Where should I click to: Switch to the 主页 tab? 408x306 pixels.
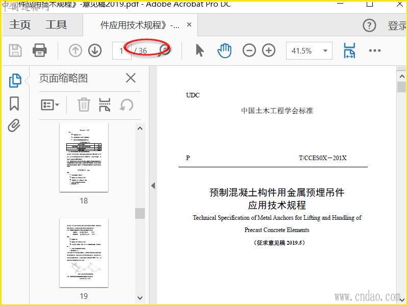click(20, 25)
